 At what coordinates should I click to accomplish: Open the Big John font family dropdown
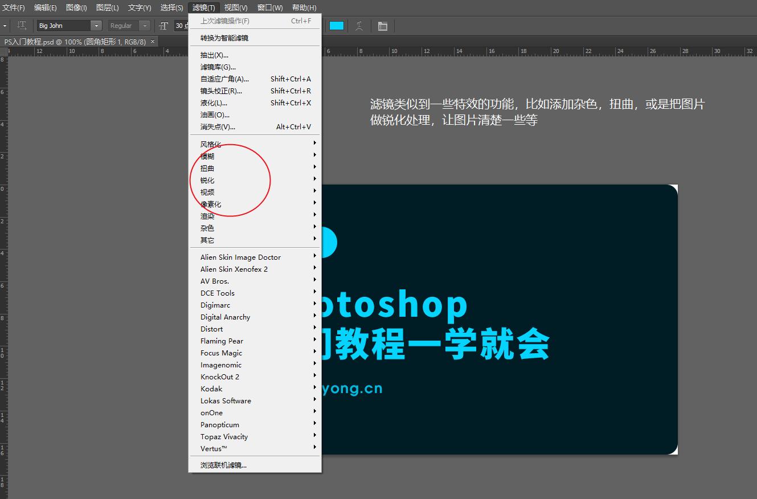coord(96,26)
